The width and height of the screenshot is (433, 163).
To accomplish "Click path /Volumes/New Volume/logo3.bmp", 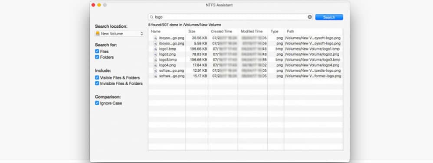I will (x=312, y=60).
